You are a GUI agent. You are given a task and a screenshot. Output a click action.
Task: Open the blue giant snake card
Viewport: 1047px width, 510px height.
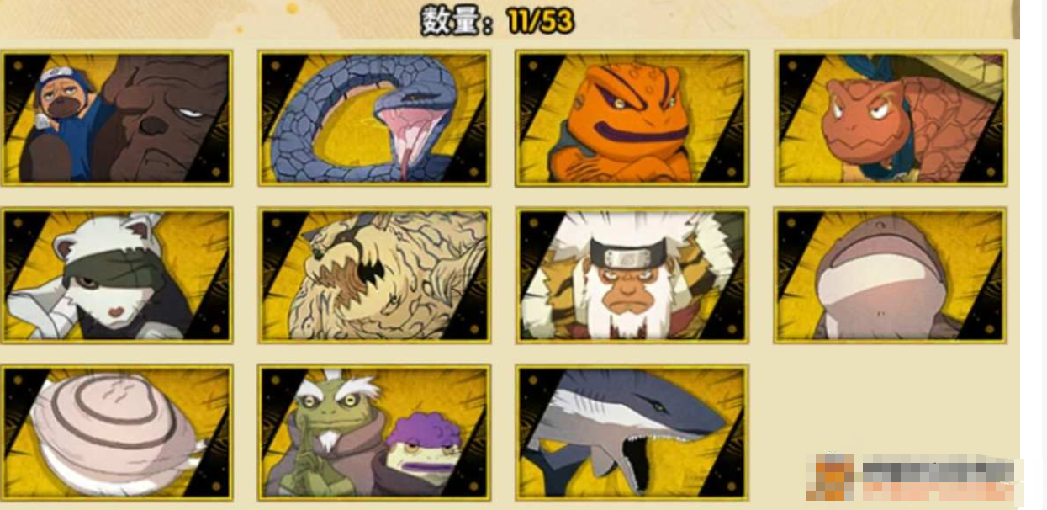pos(374,119)
